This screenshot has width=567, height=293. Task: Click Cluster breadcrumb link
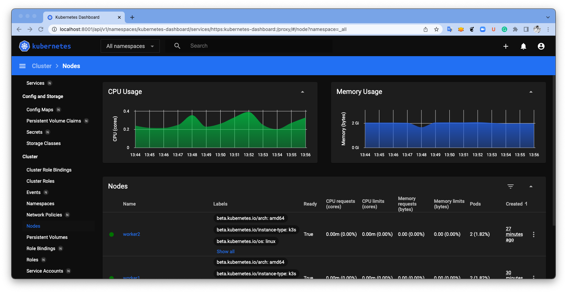(x=42, y=66)
